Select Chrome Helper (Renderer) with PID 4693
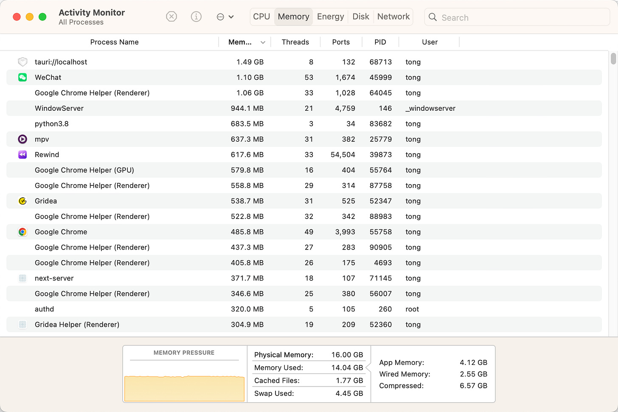The height and width of the screenshot is (412, 618). 304,263
